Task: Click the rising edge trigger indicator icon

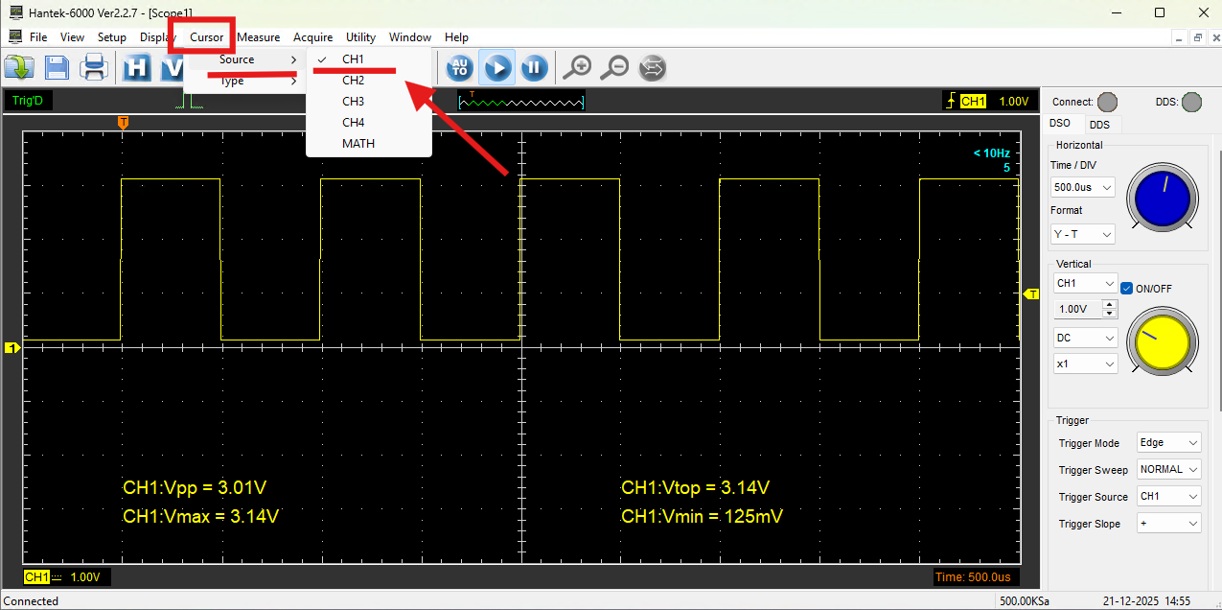Action: pyautogui.click(x=950, y=101)
